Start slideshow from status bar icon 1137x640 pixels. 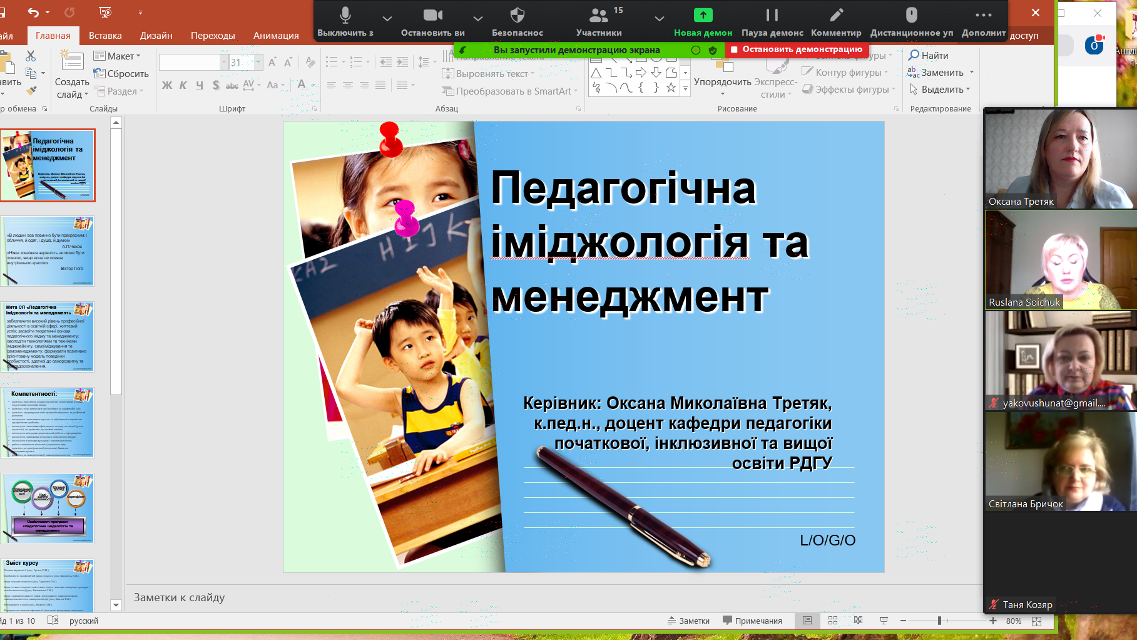click(x=884, y=621)
